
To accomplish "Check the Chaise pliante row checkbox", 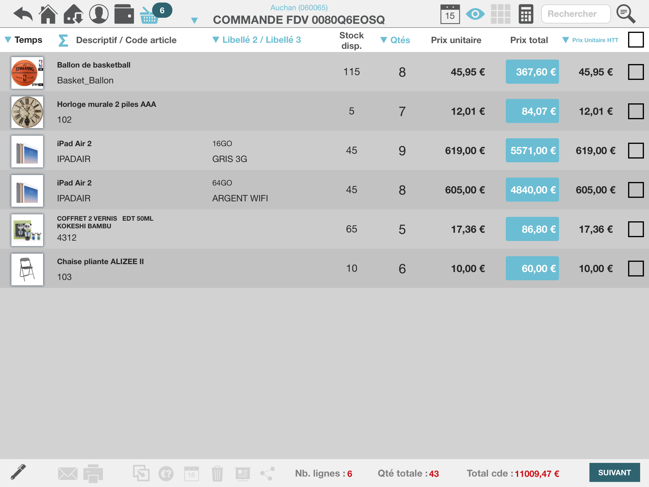I will (636, 269).
